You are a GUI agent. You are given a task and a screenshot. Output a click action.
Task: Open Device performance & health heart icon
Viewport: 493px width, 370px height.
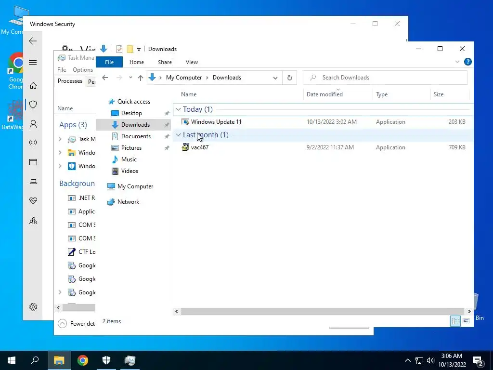pyautogui.click(x=33, y=201)
